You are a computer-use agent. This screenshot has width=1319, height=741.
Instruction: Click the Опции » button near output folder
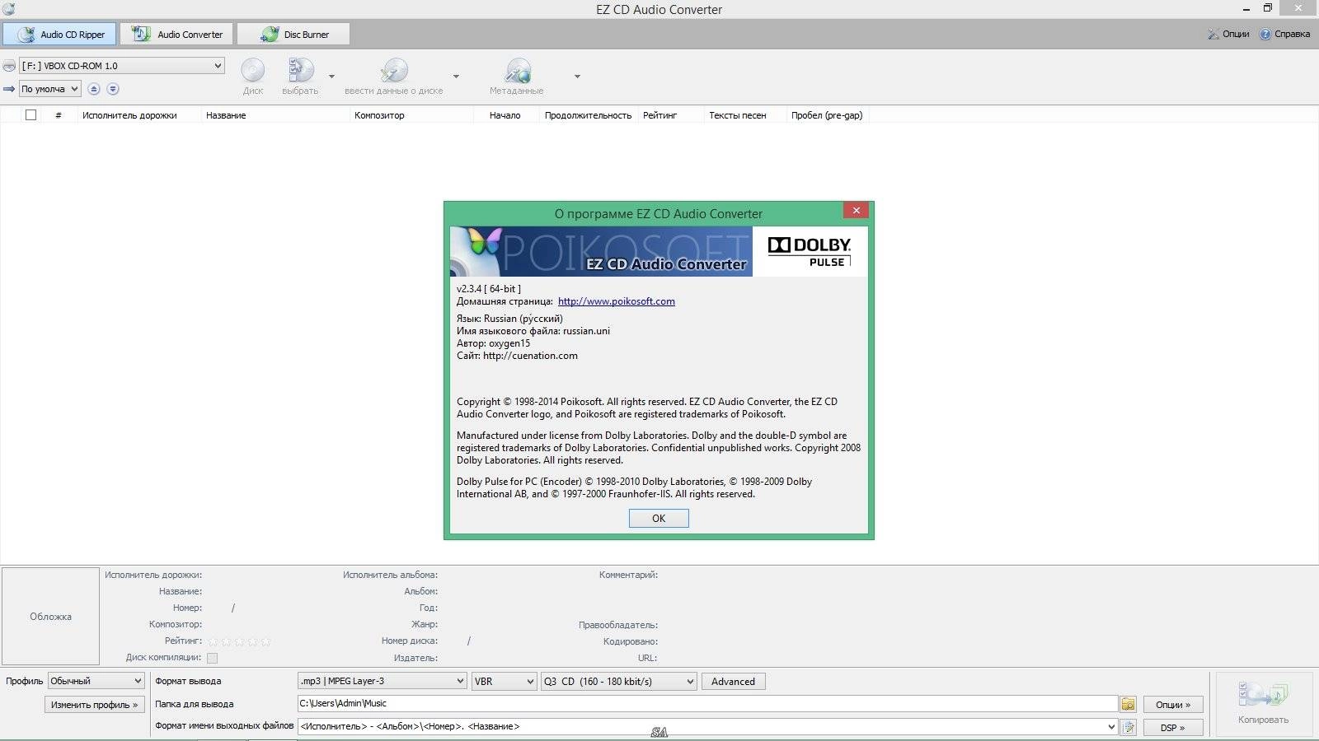(1172, 705)
